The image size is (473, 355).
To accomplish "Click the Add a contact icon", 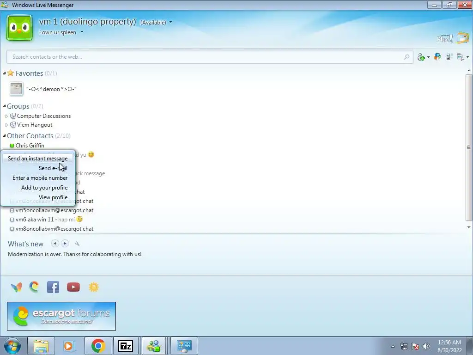I will point(421,57).
